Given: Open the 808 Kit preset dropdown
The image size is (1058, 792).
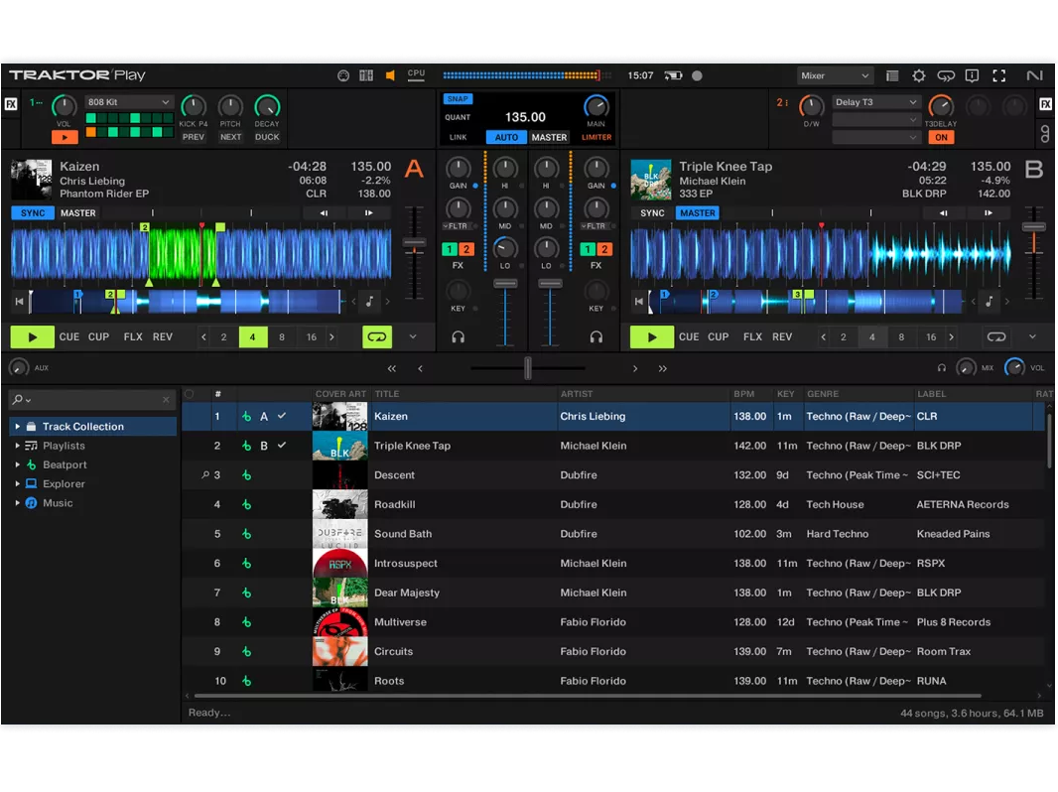Looking at the screenshot, I should [130, 101].
